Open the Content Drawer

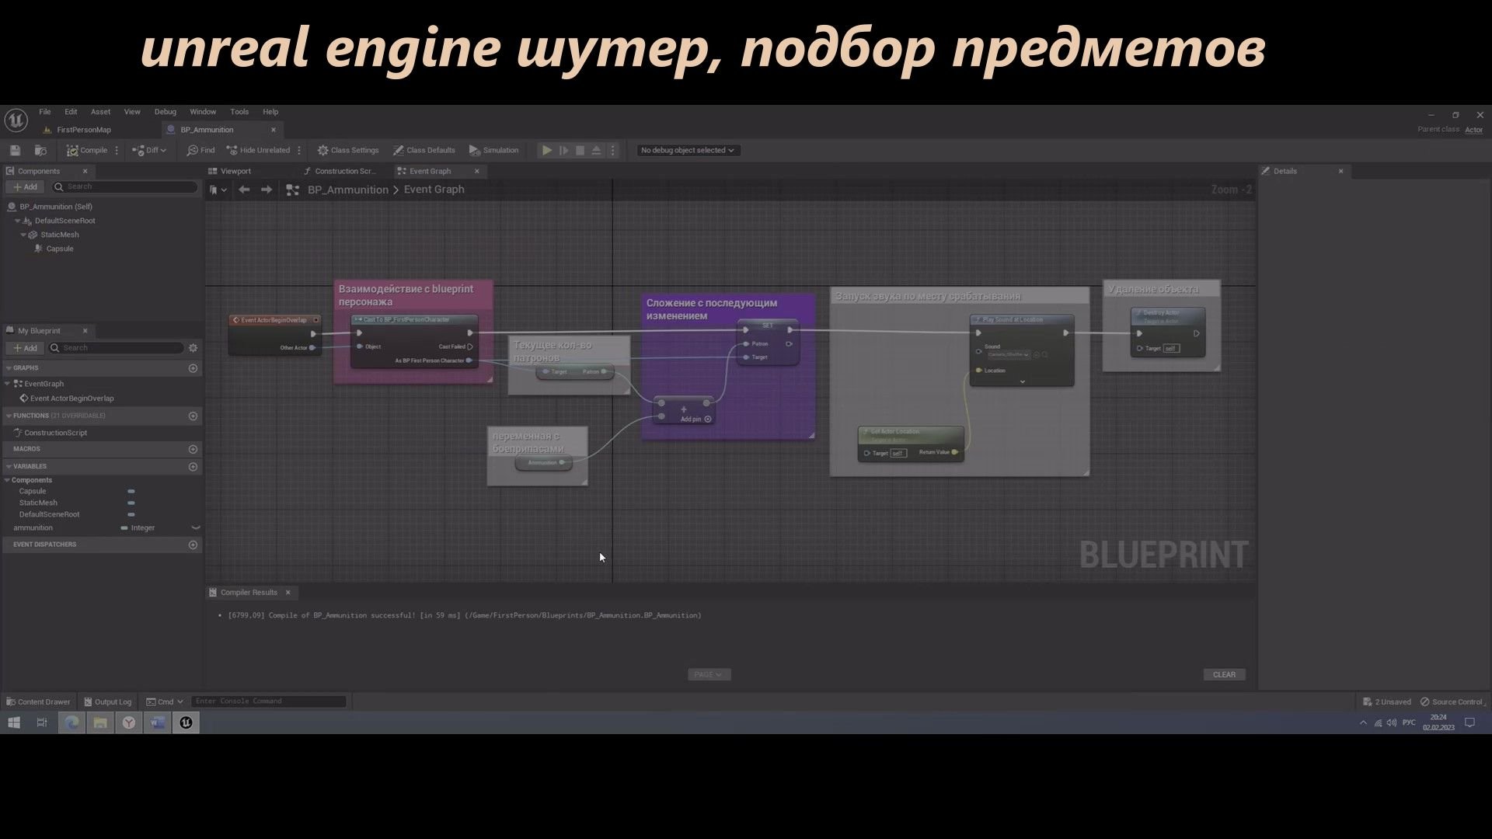37,701
